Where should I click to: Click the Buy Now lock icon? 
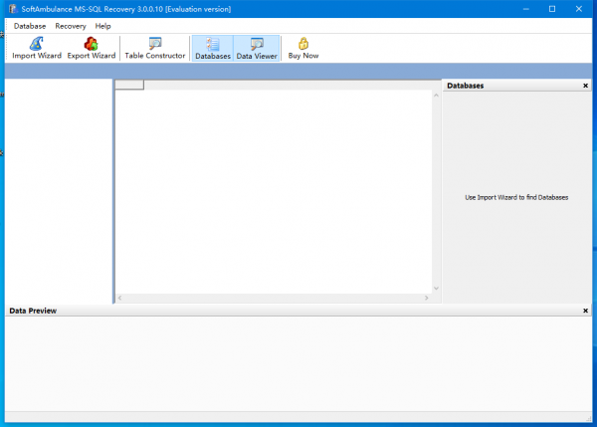click(x=303, y=44)
